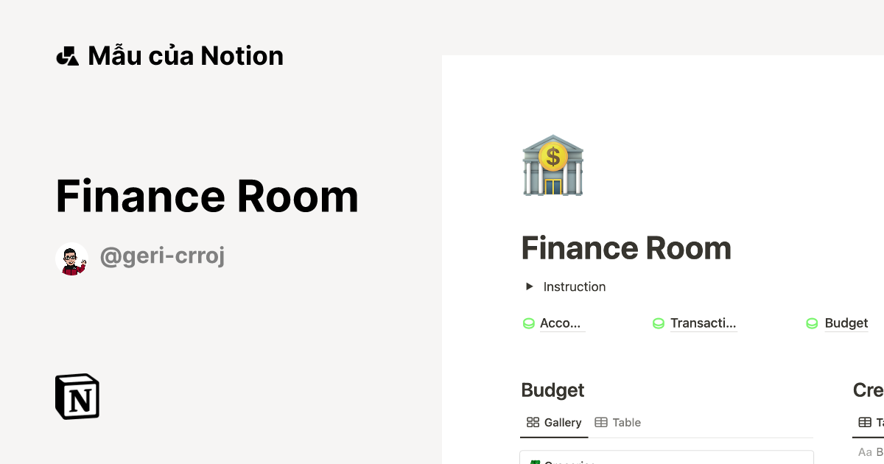Open the Budget page link
This screenshot has height=464, width=884.
[846, 323]
